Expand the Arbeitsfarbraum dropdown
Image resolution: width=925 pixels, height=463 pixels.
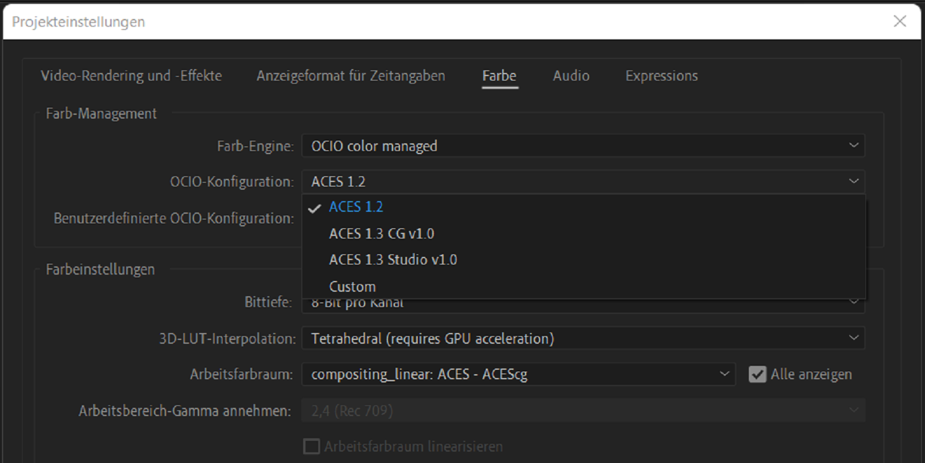click(517, 375)
